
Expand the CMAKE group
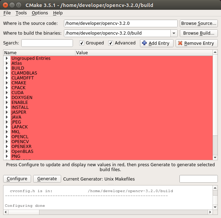[x=7, y=83]
